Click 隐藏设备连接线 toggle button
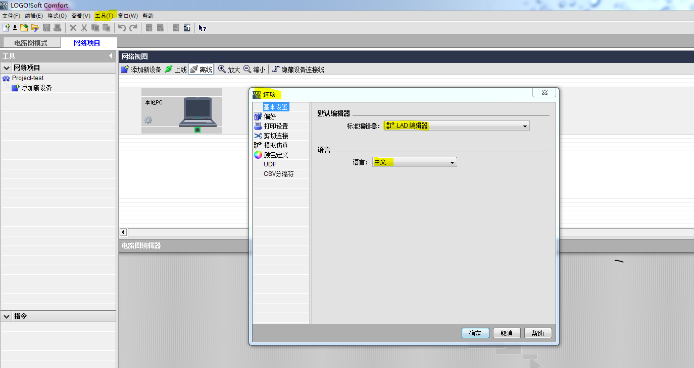The image size is (694, 368). click(298, 70)
